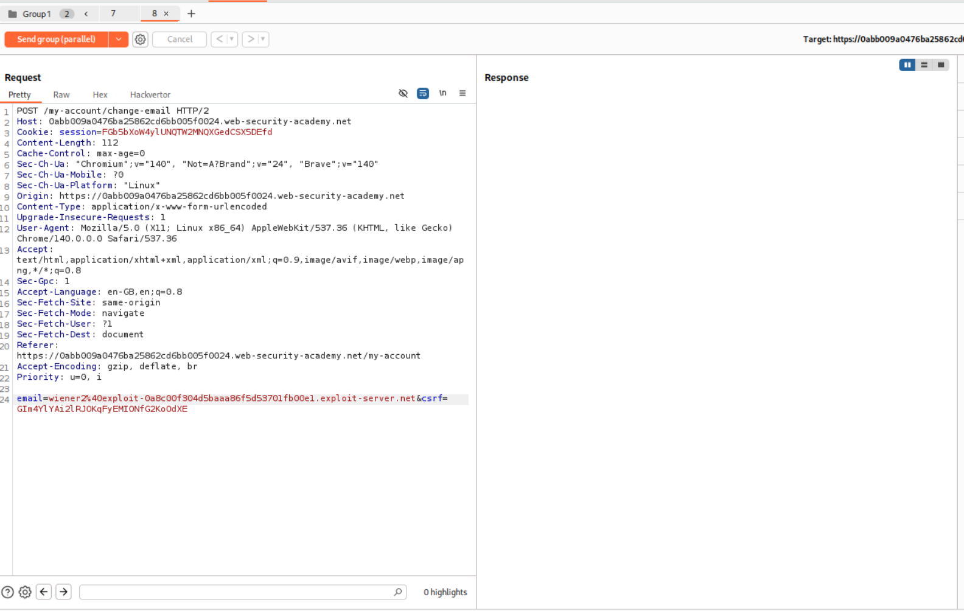Open search help question mark icon
The image size is (964, 611).
pos(7,592)
